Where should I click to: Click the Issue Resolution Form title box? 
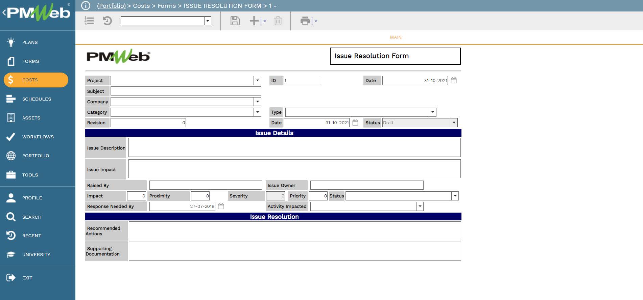point(396,56)
